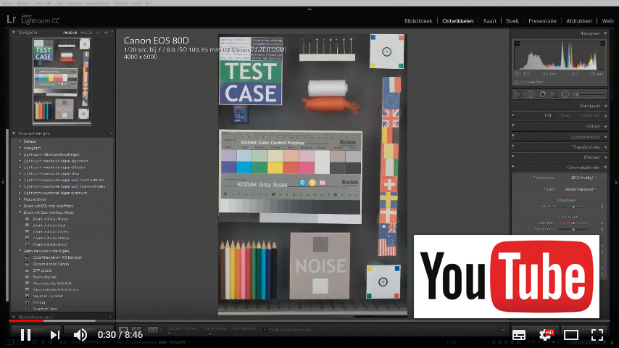Select the spot removal tool

531,94
